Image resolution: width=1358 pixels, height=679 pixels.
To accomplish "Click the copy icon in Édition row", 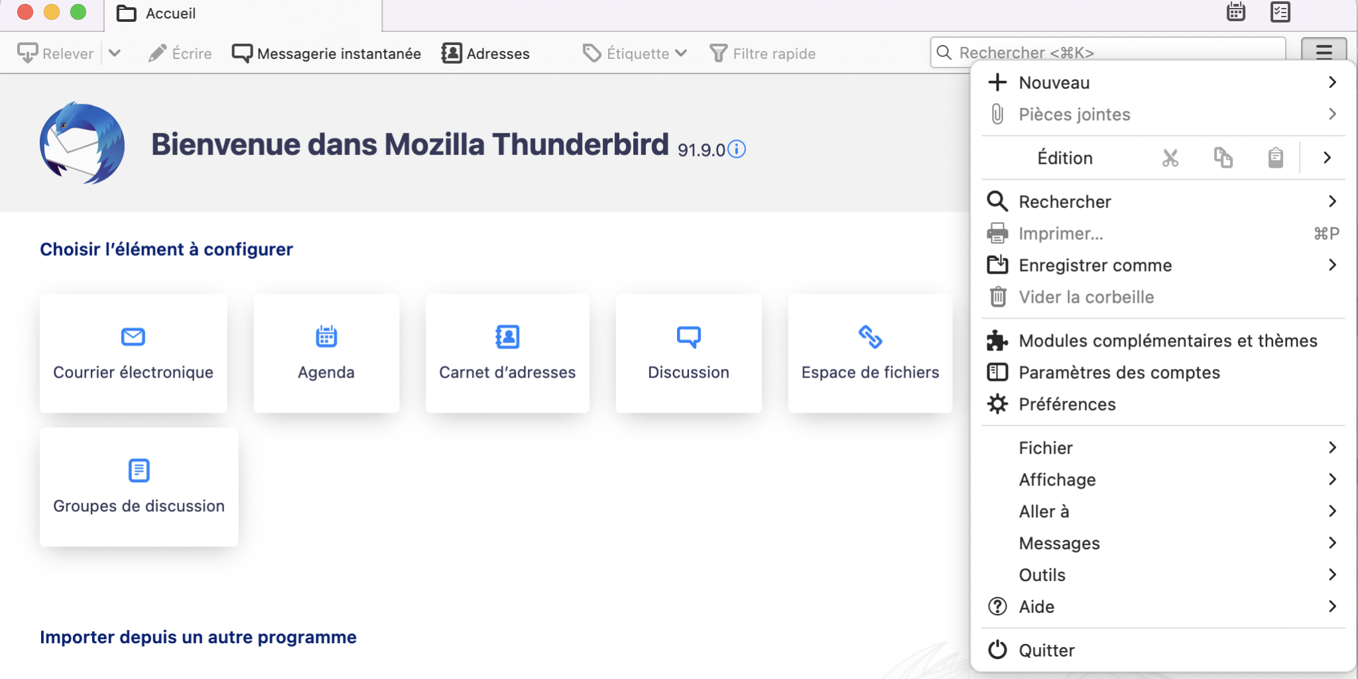I will 1223,158.
